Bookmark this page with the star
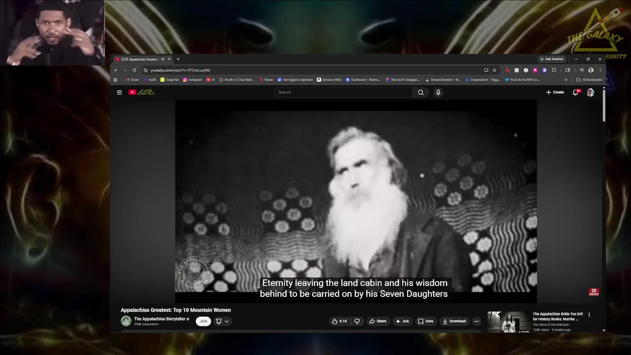 [x=494, y=70]
